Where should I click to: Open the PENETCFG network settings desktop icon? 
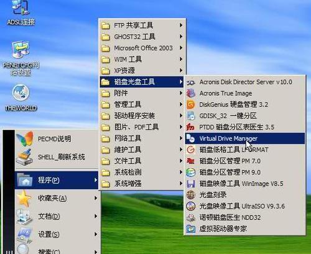point(21,59)
